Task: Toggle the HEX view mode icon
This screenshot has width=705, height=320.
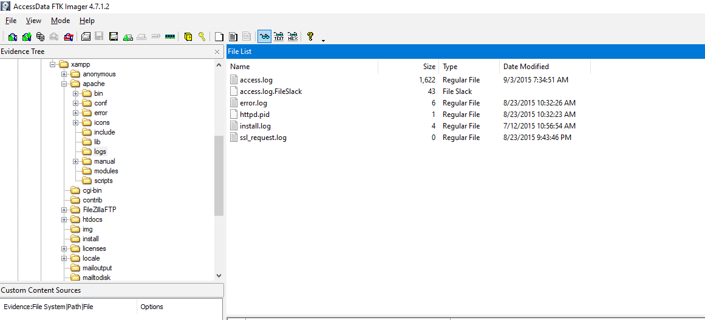Action: tap(293, 37)
